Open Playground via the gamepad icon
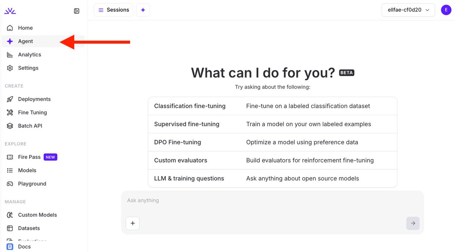This screenshot has width=455, height=252. pos(10,183)
